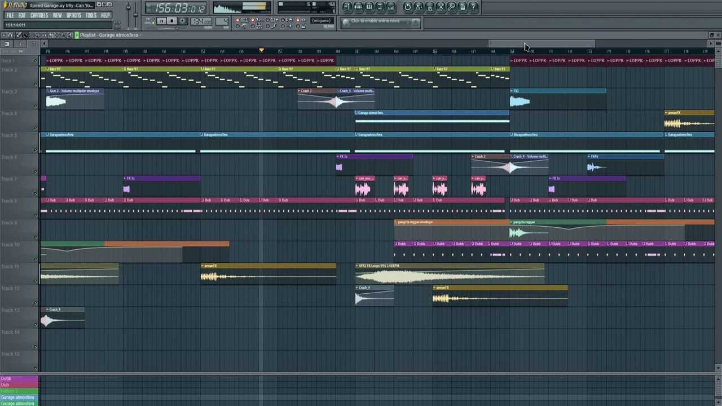The image size is (722, 406).
Task: Mute Track 10 using its small dot
Action: (x=35, y=259)
